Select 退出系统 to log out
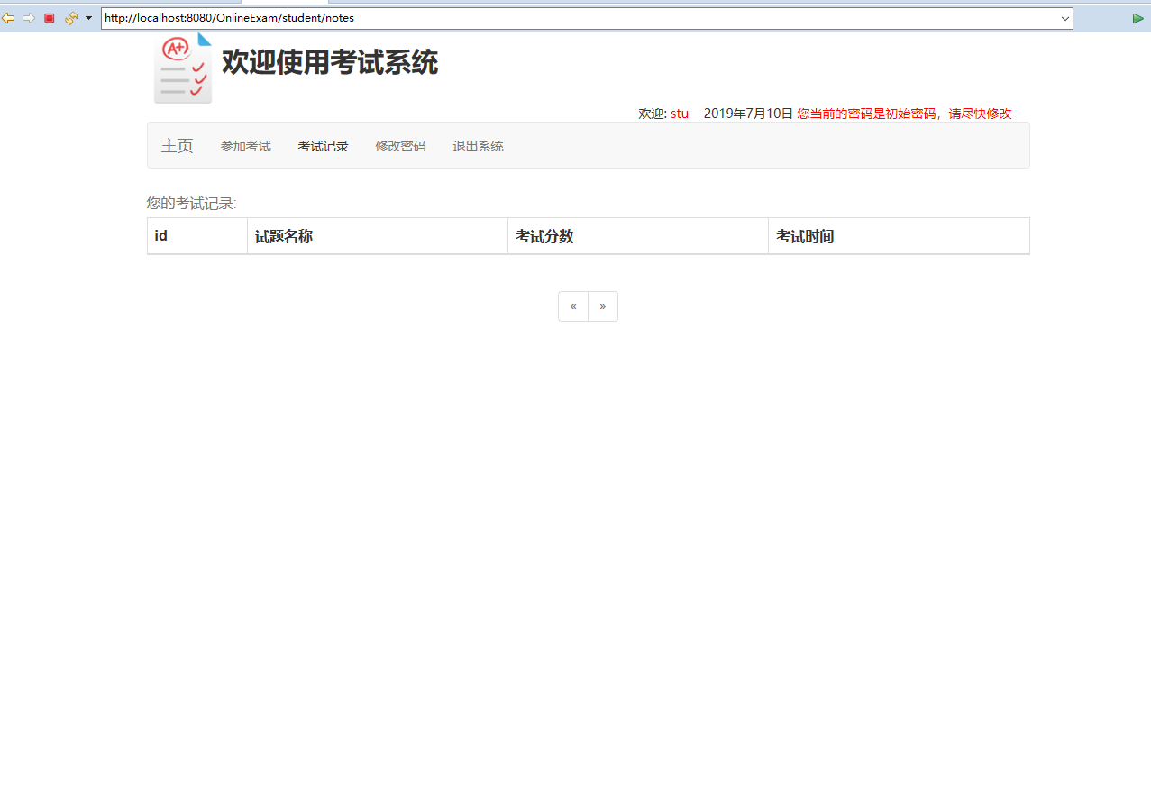Screen dimensions: 1151x803 click(478, 145)
